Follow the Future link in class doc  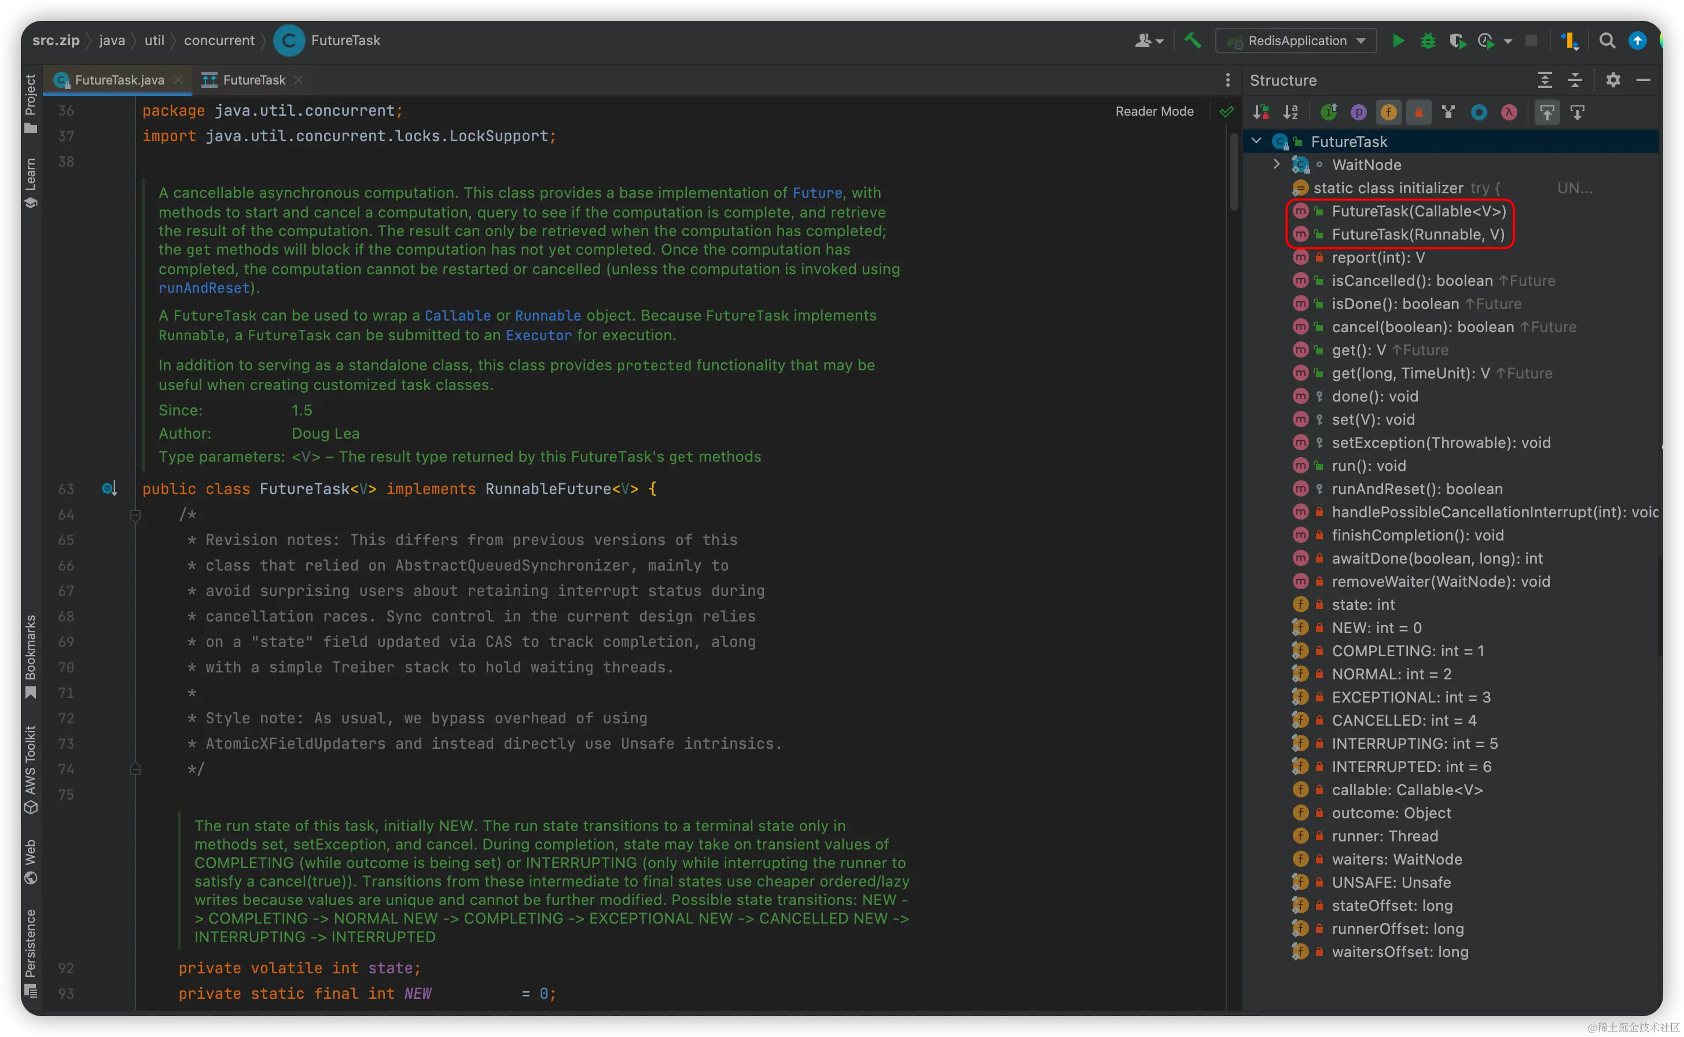click(x=817, y=193)
